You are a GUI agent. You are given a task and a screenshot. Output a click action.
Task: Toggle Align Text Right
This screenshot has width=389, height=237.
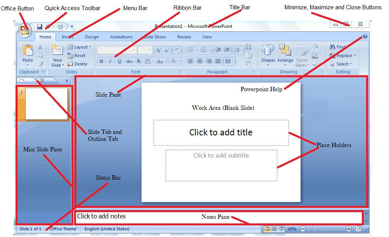coord(209,61)
